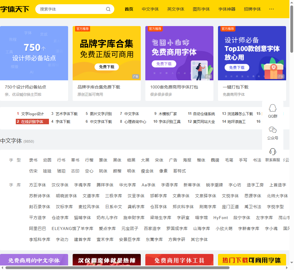Open hot link 浏览器怎么下载
The width and height of the screenshot is (294, 270).
(240, 114)
